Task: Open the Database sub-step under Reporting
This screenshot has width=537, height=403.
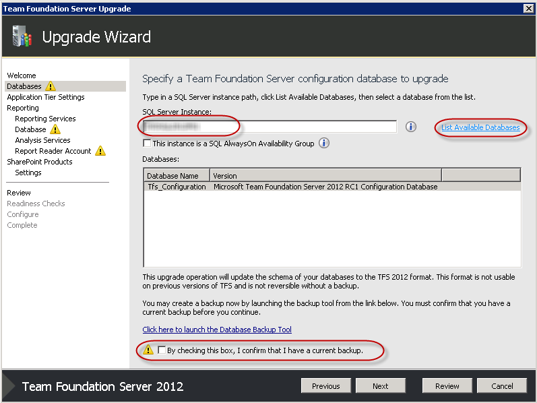Action: pos(30,129)
